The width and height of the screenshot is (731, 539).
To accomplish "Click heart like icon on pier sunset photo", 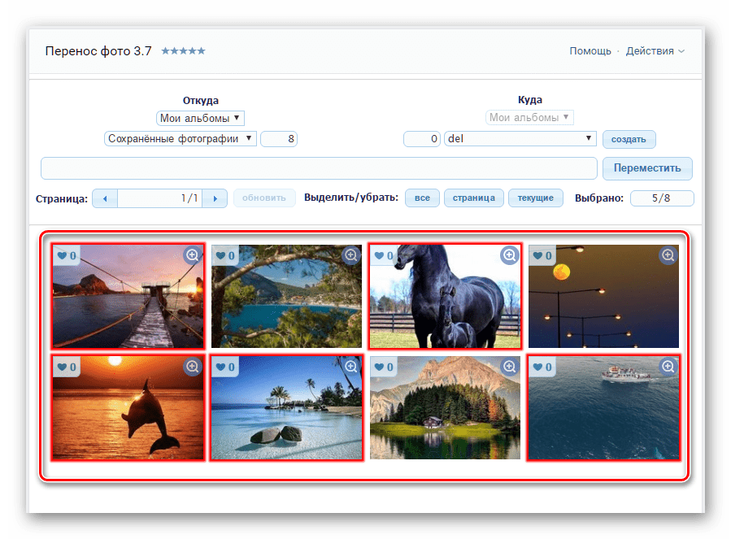I will point(62,255).
